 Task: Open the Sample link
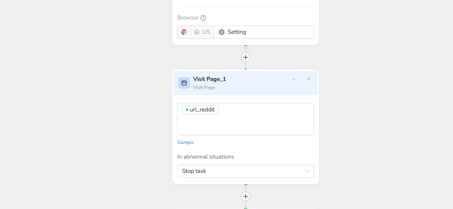[185, 142]
